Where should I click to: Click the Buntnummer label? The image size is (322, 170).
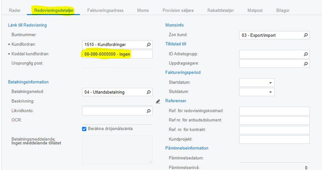[x=24, y=35]
